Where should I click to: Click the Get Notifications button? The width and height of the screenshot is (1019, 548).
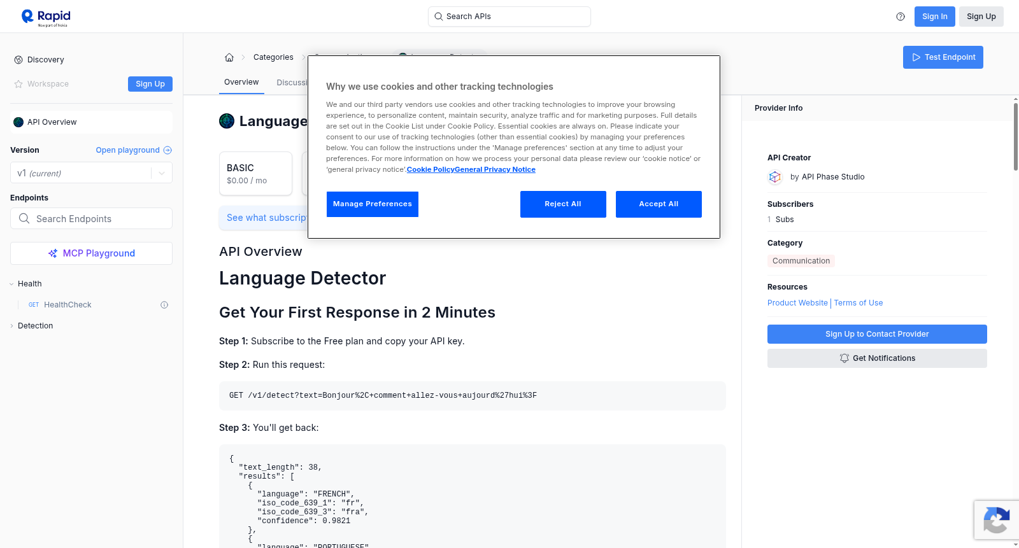point(877,358)
